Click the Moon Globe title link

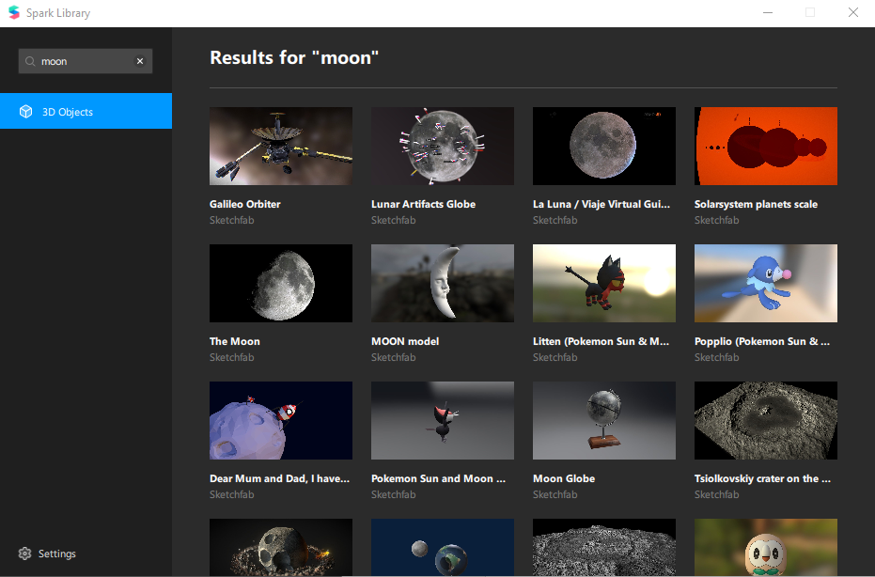point(563,478)
